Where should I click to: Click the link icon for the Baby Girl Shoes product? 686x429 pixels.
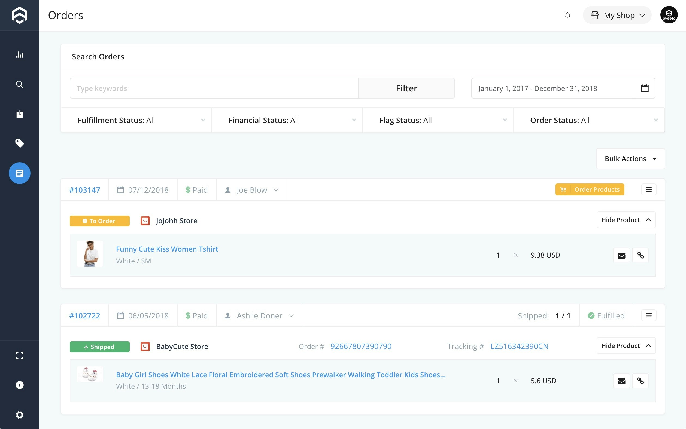[640, 381]
